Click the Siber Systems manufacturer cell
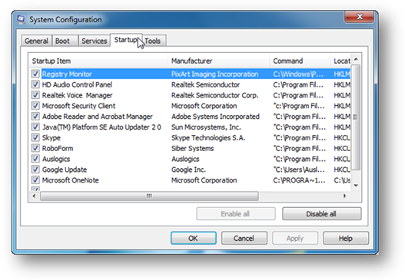 [x=192, y=148]
